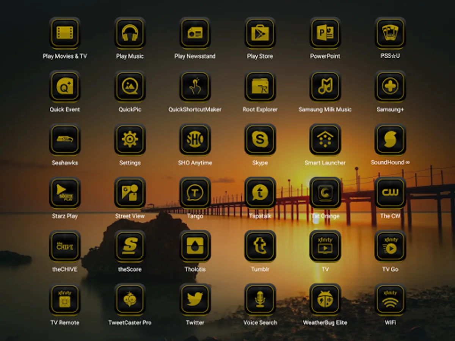The height and width of the screenshot is (341, 455).
Task: Open Samsung Milk Music app
Action: 325,86
